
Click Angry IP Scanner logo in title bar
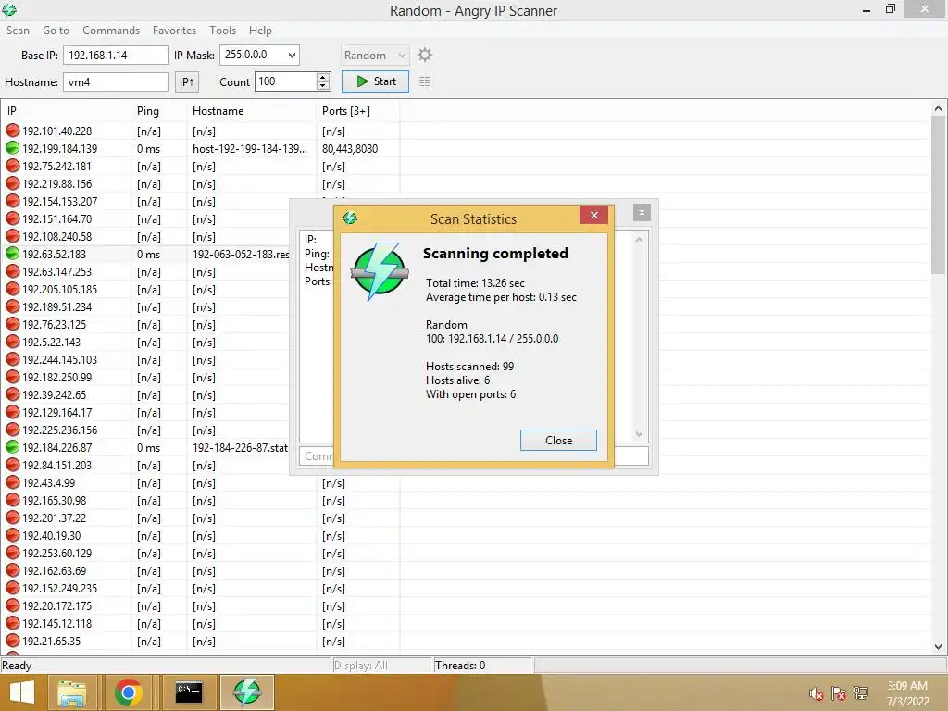(9, 9)
